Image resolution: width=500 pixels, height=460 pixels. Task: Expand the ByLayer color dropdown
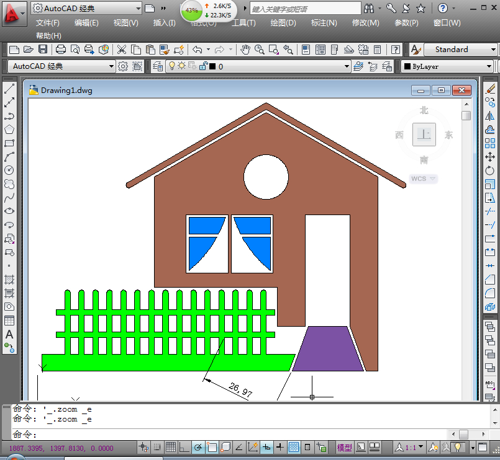coord(489,66)
